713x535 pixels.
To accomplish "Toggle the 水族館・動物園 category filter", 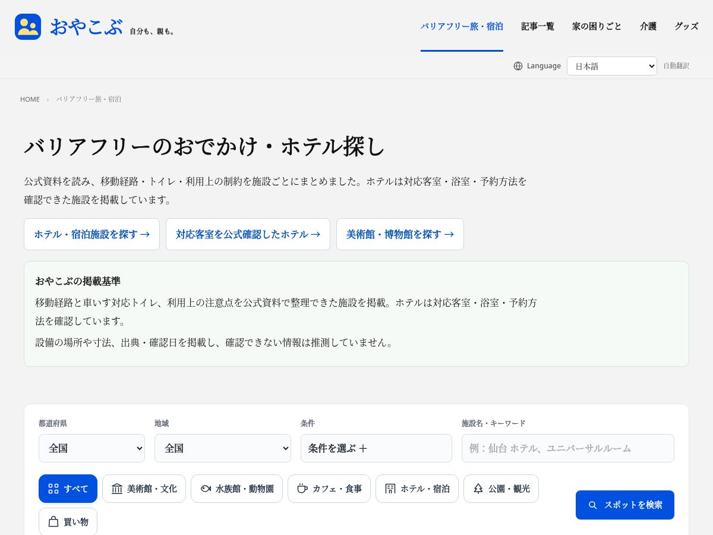I will click(236, 489).
